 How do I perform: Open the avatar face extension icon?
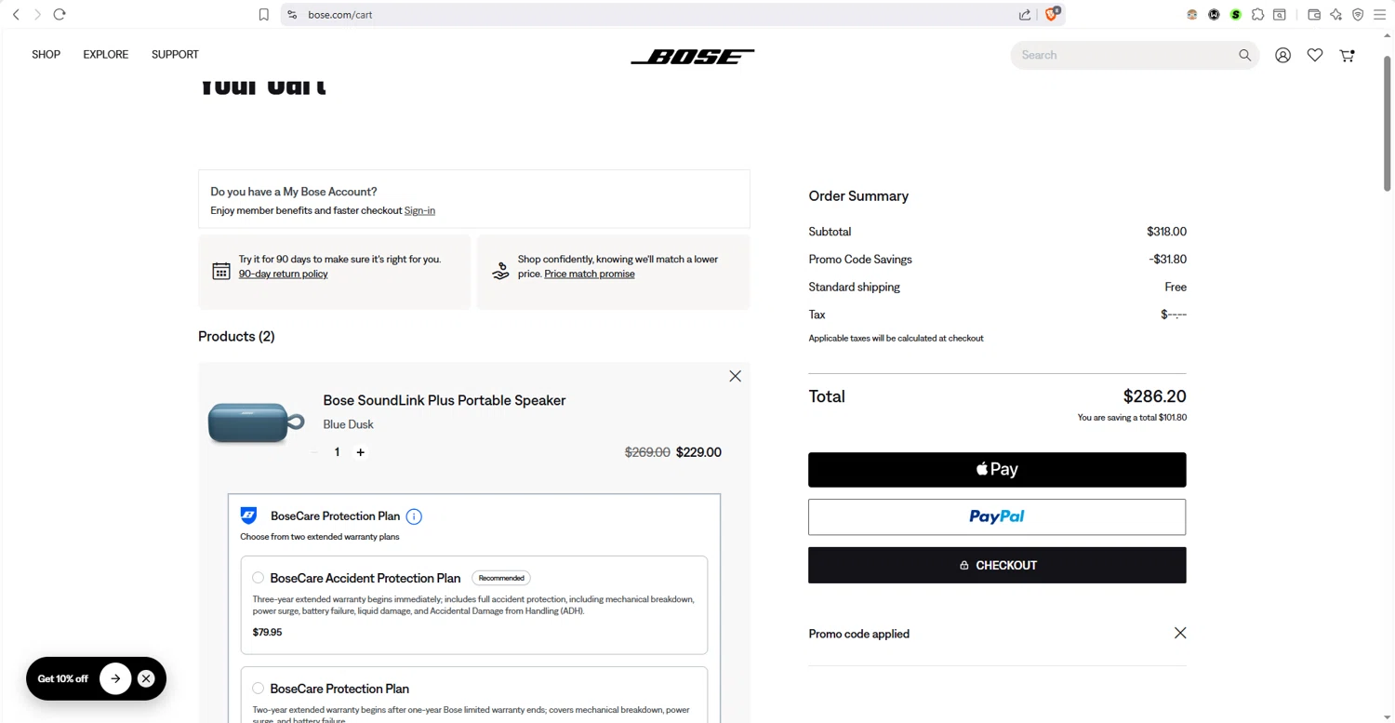pos(1192,15)
